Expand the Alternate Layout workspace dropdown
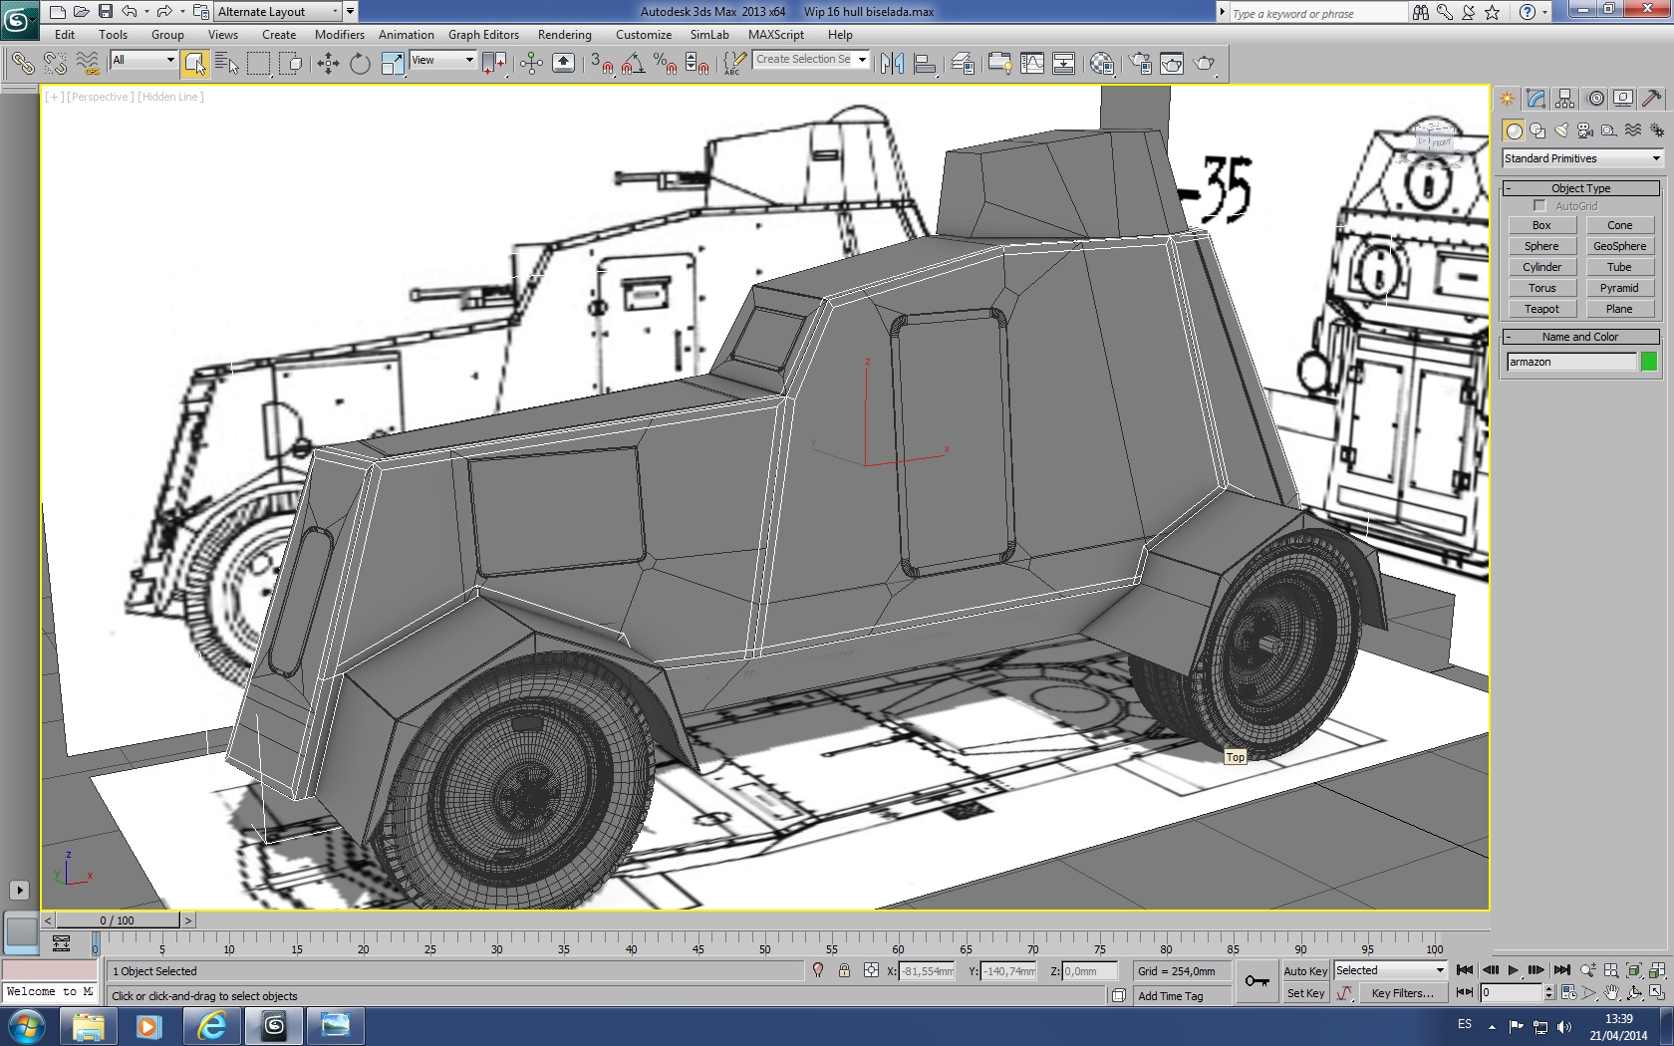1674x1046 pixels. pos(335,12)
